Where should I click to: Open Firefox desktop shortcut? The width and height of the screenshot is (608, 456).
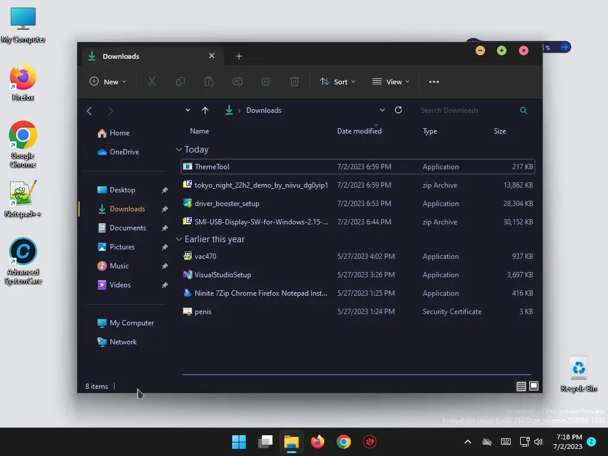click(x=23, y=82)
